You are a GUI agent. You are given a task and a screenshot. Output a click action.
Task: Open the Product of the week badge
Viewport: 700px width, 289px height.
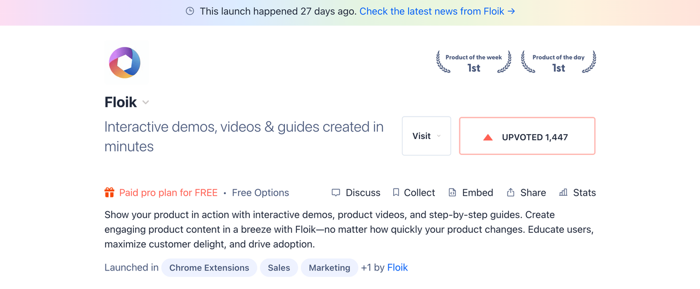click(x=474, y=62)
